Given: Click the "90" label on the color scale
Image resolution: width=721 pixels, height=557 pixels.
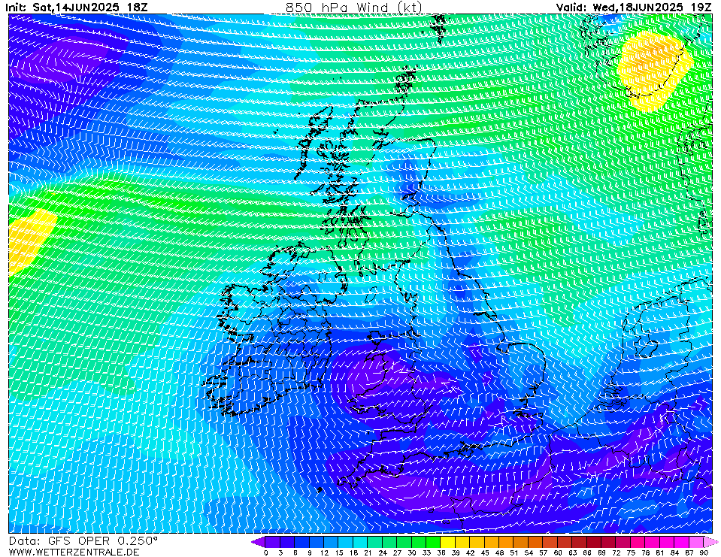Looking at the screenshot, I should (x=704, y=552).
